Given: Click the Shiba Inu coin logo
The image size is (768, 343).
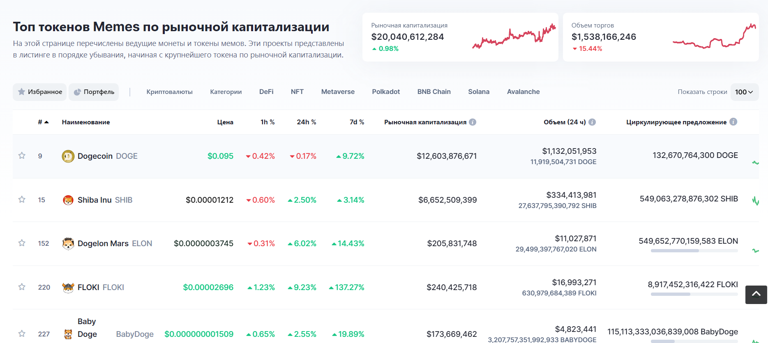Looking at the screenshot, I should 68,200.
